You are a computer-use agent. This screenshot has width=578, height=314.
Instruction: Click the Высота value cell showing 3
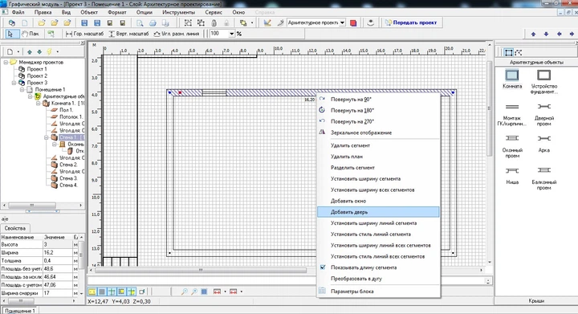[x=58, y=245]
